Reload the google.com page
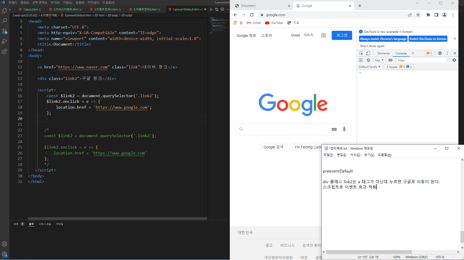The image size is (464, 260). click(x=252, y=15)
